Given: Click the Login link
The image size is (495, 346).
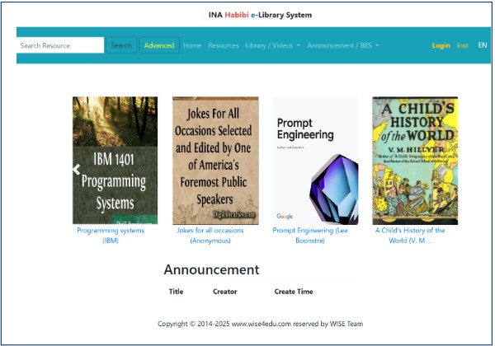Looking at the screenshot, I should pos(441,45).
